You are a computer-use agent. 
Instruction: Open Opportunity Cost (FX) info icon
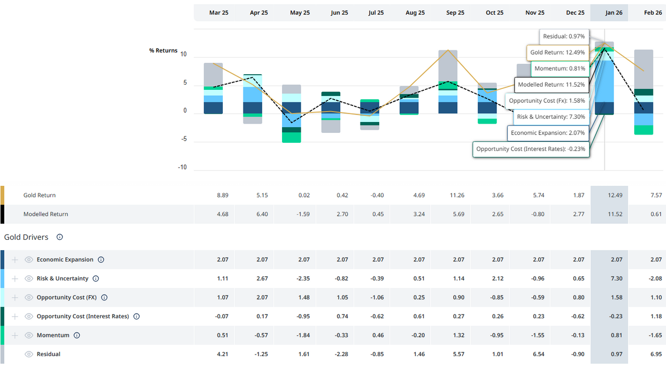pos(104,297)
